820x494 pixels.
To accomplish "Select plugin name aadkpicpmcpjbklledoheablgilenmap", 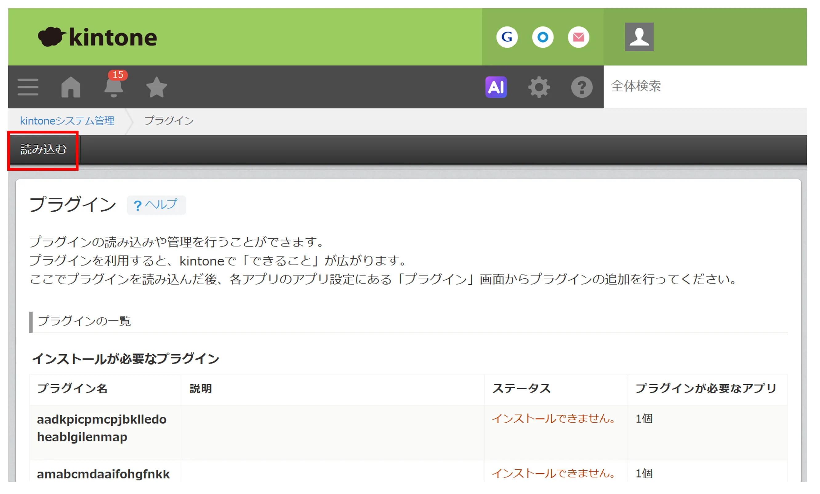I will coord(102,428).
